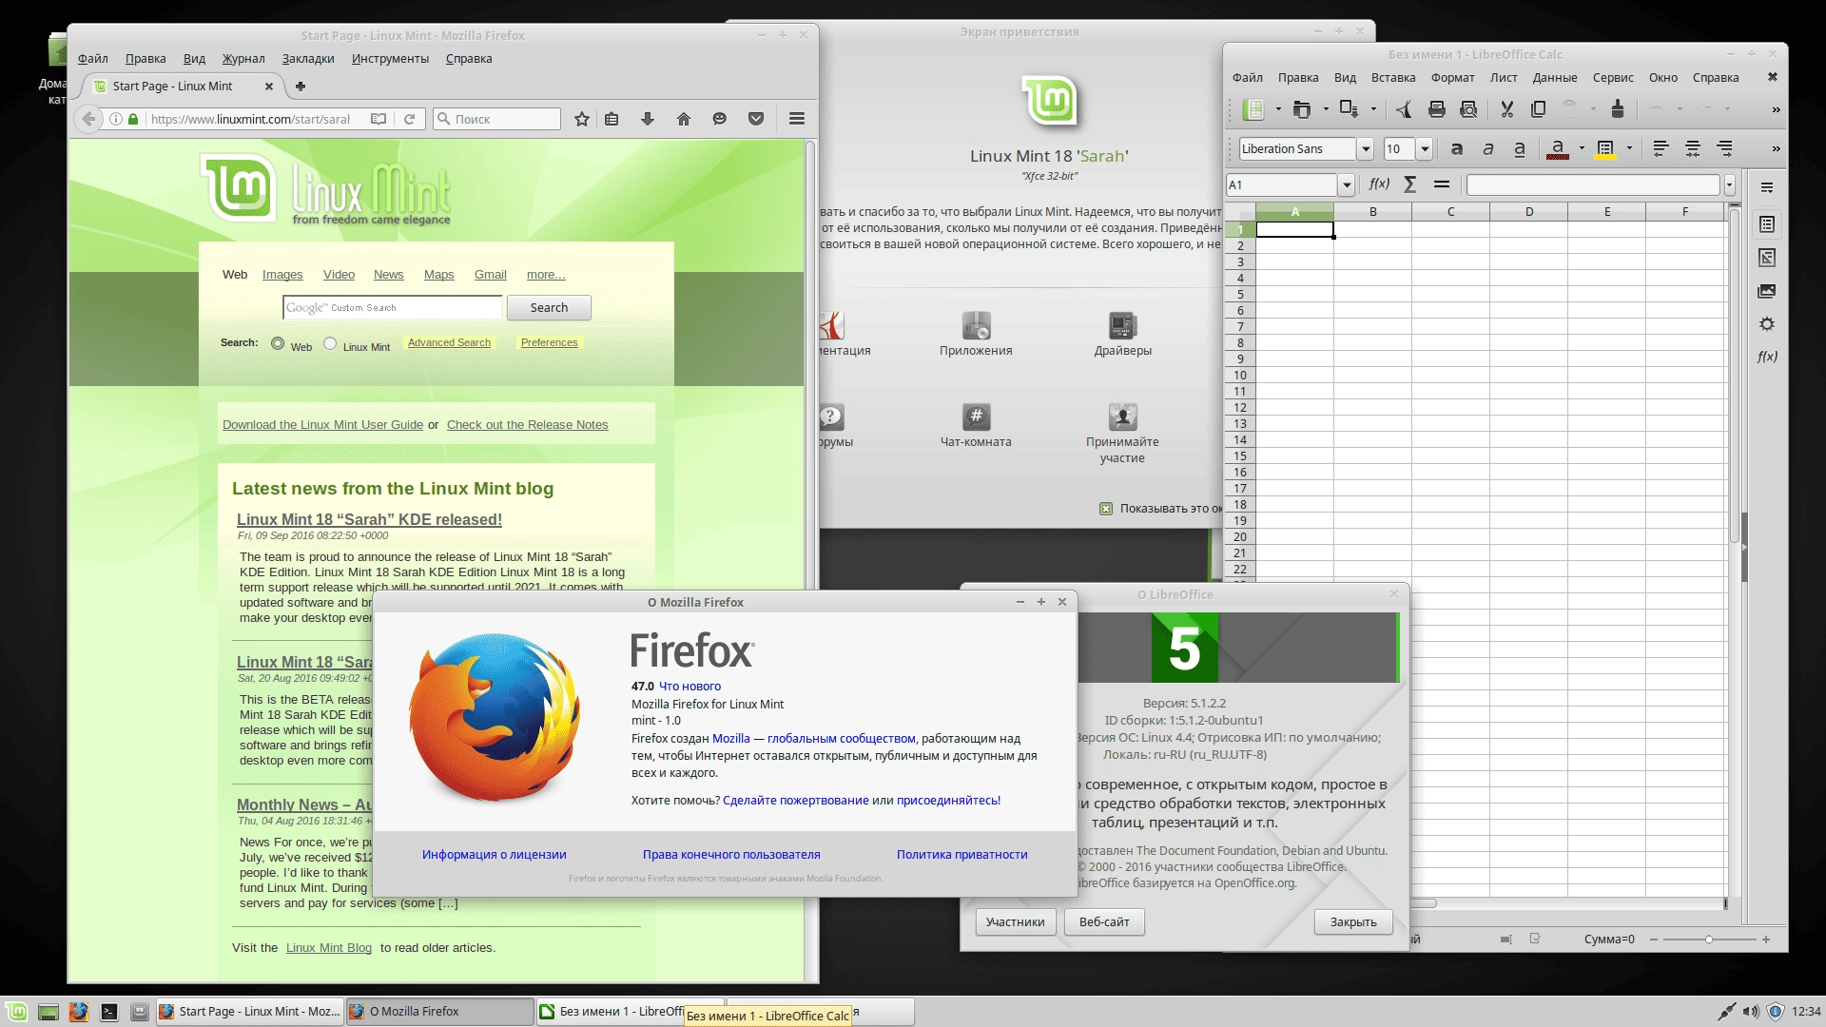The width and height of the screenshot is (1826, 1027).
Task: Click the Open document icon in Calc
Action: [1302, 109]
